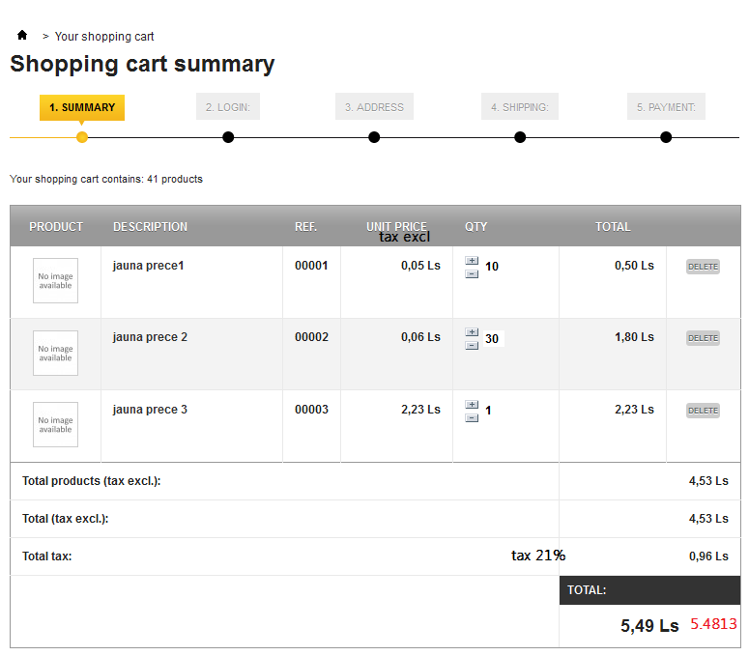The image size is (749, 656).
Task: Click the Payment step progress dot
Action: 666,137
